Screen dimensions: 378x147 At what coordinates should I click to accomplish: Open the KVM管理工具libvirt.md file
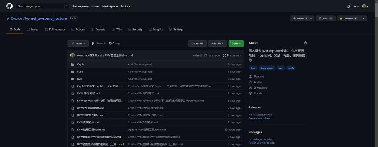[x=91, y=130]
